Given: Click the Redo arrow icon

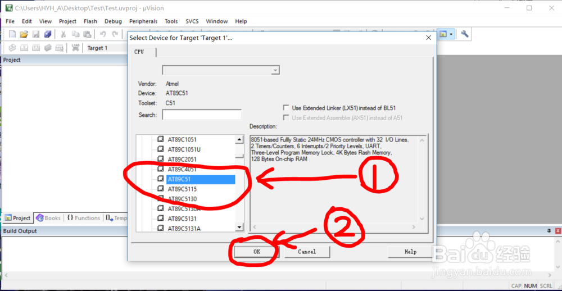Looking at the screenshot, I should [x=115, y=34].
